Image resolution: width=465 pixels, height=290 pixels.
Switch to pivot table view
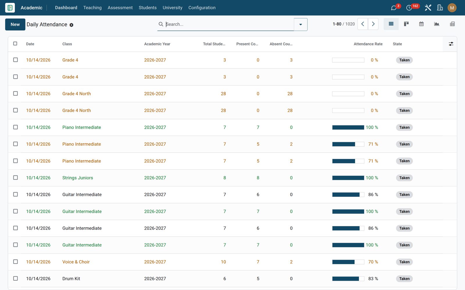pos(452,24)
